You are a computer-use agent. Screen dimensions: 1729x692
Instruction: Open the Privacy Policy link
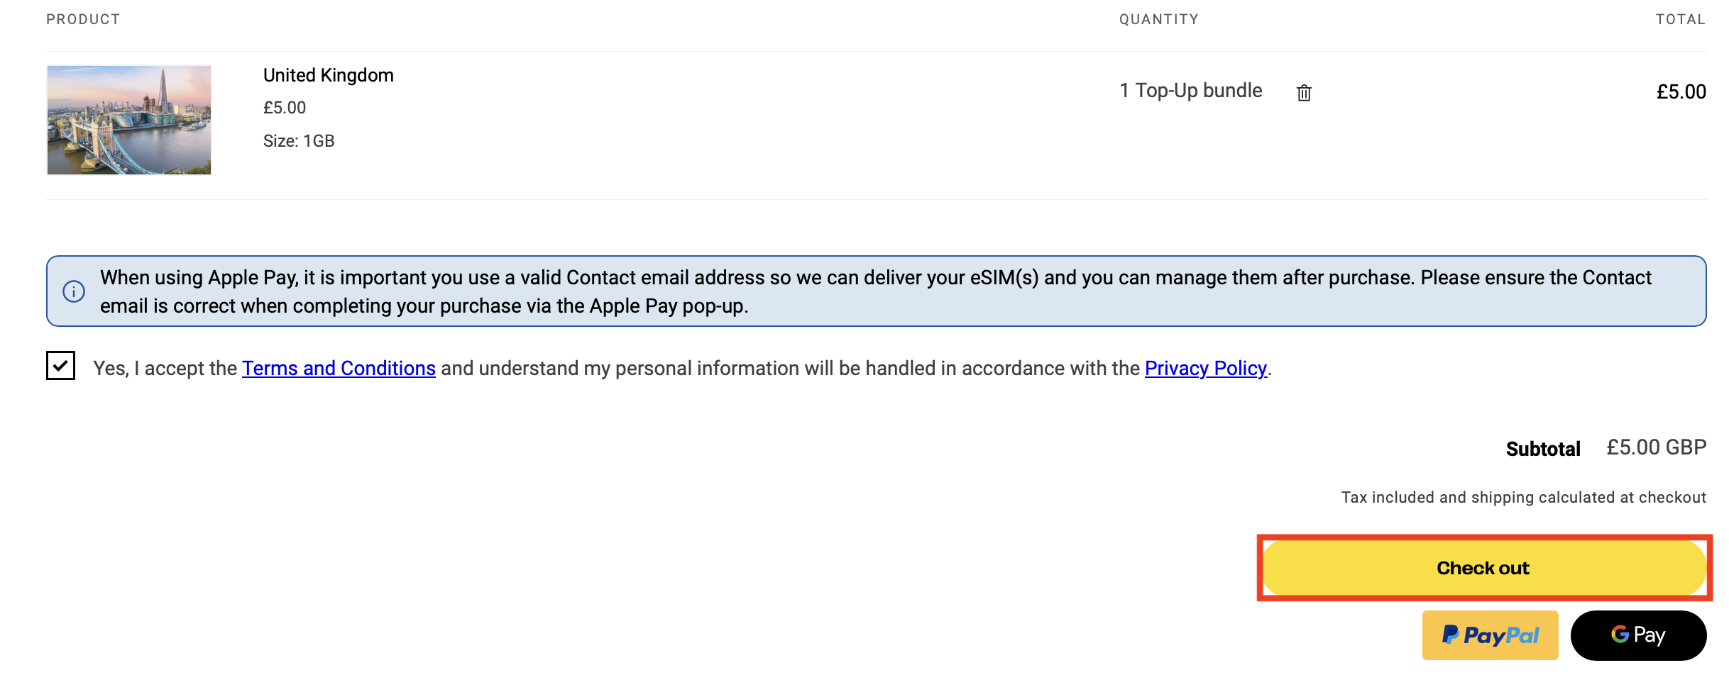1205,369
